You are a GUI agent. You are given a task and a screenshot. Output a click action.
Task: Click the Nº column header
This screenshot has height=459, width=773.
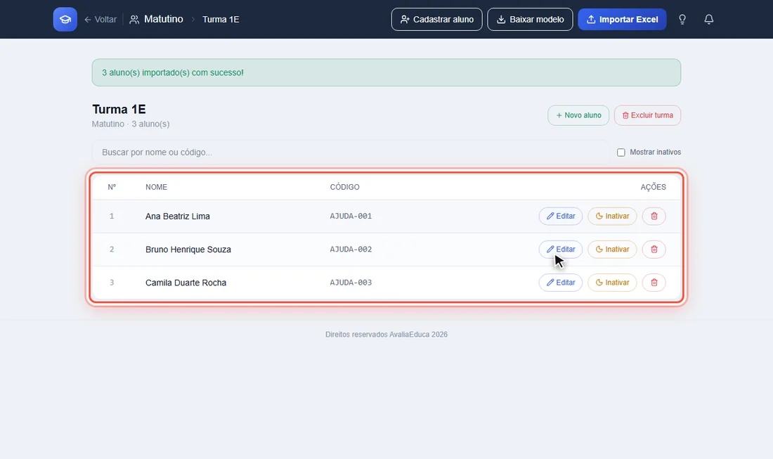coord(112,187)
